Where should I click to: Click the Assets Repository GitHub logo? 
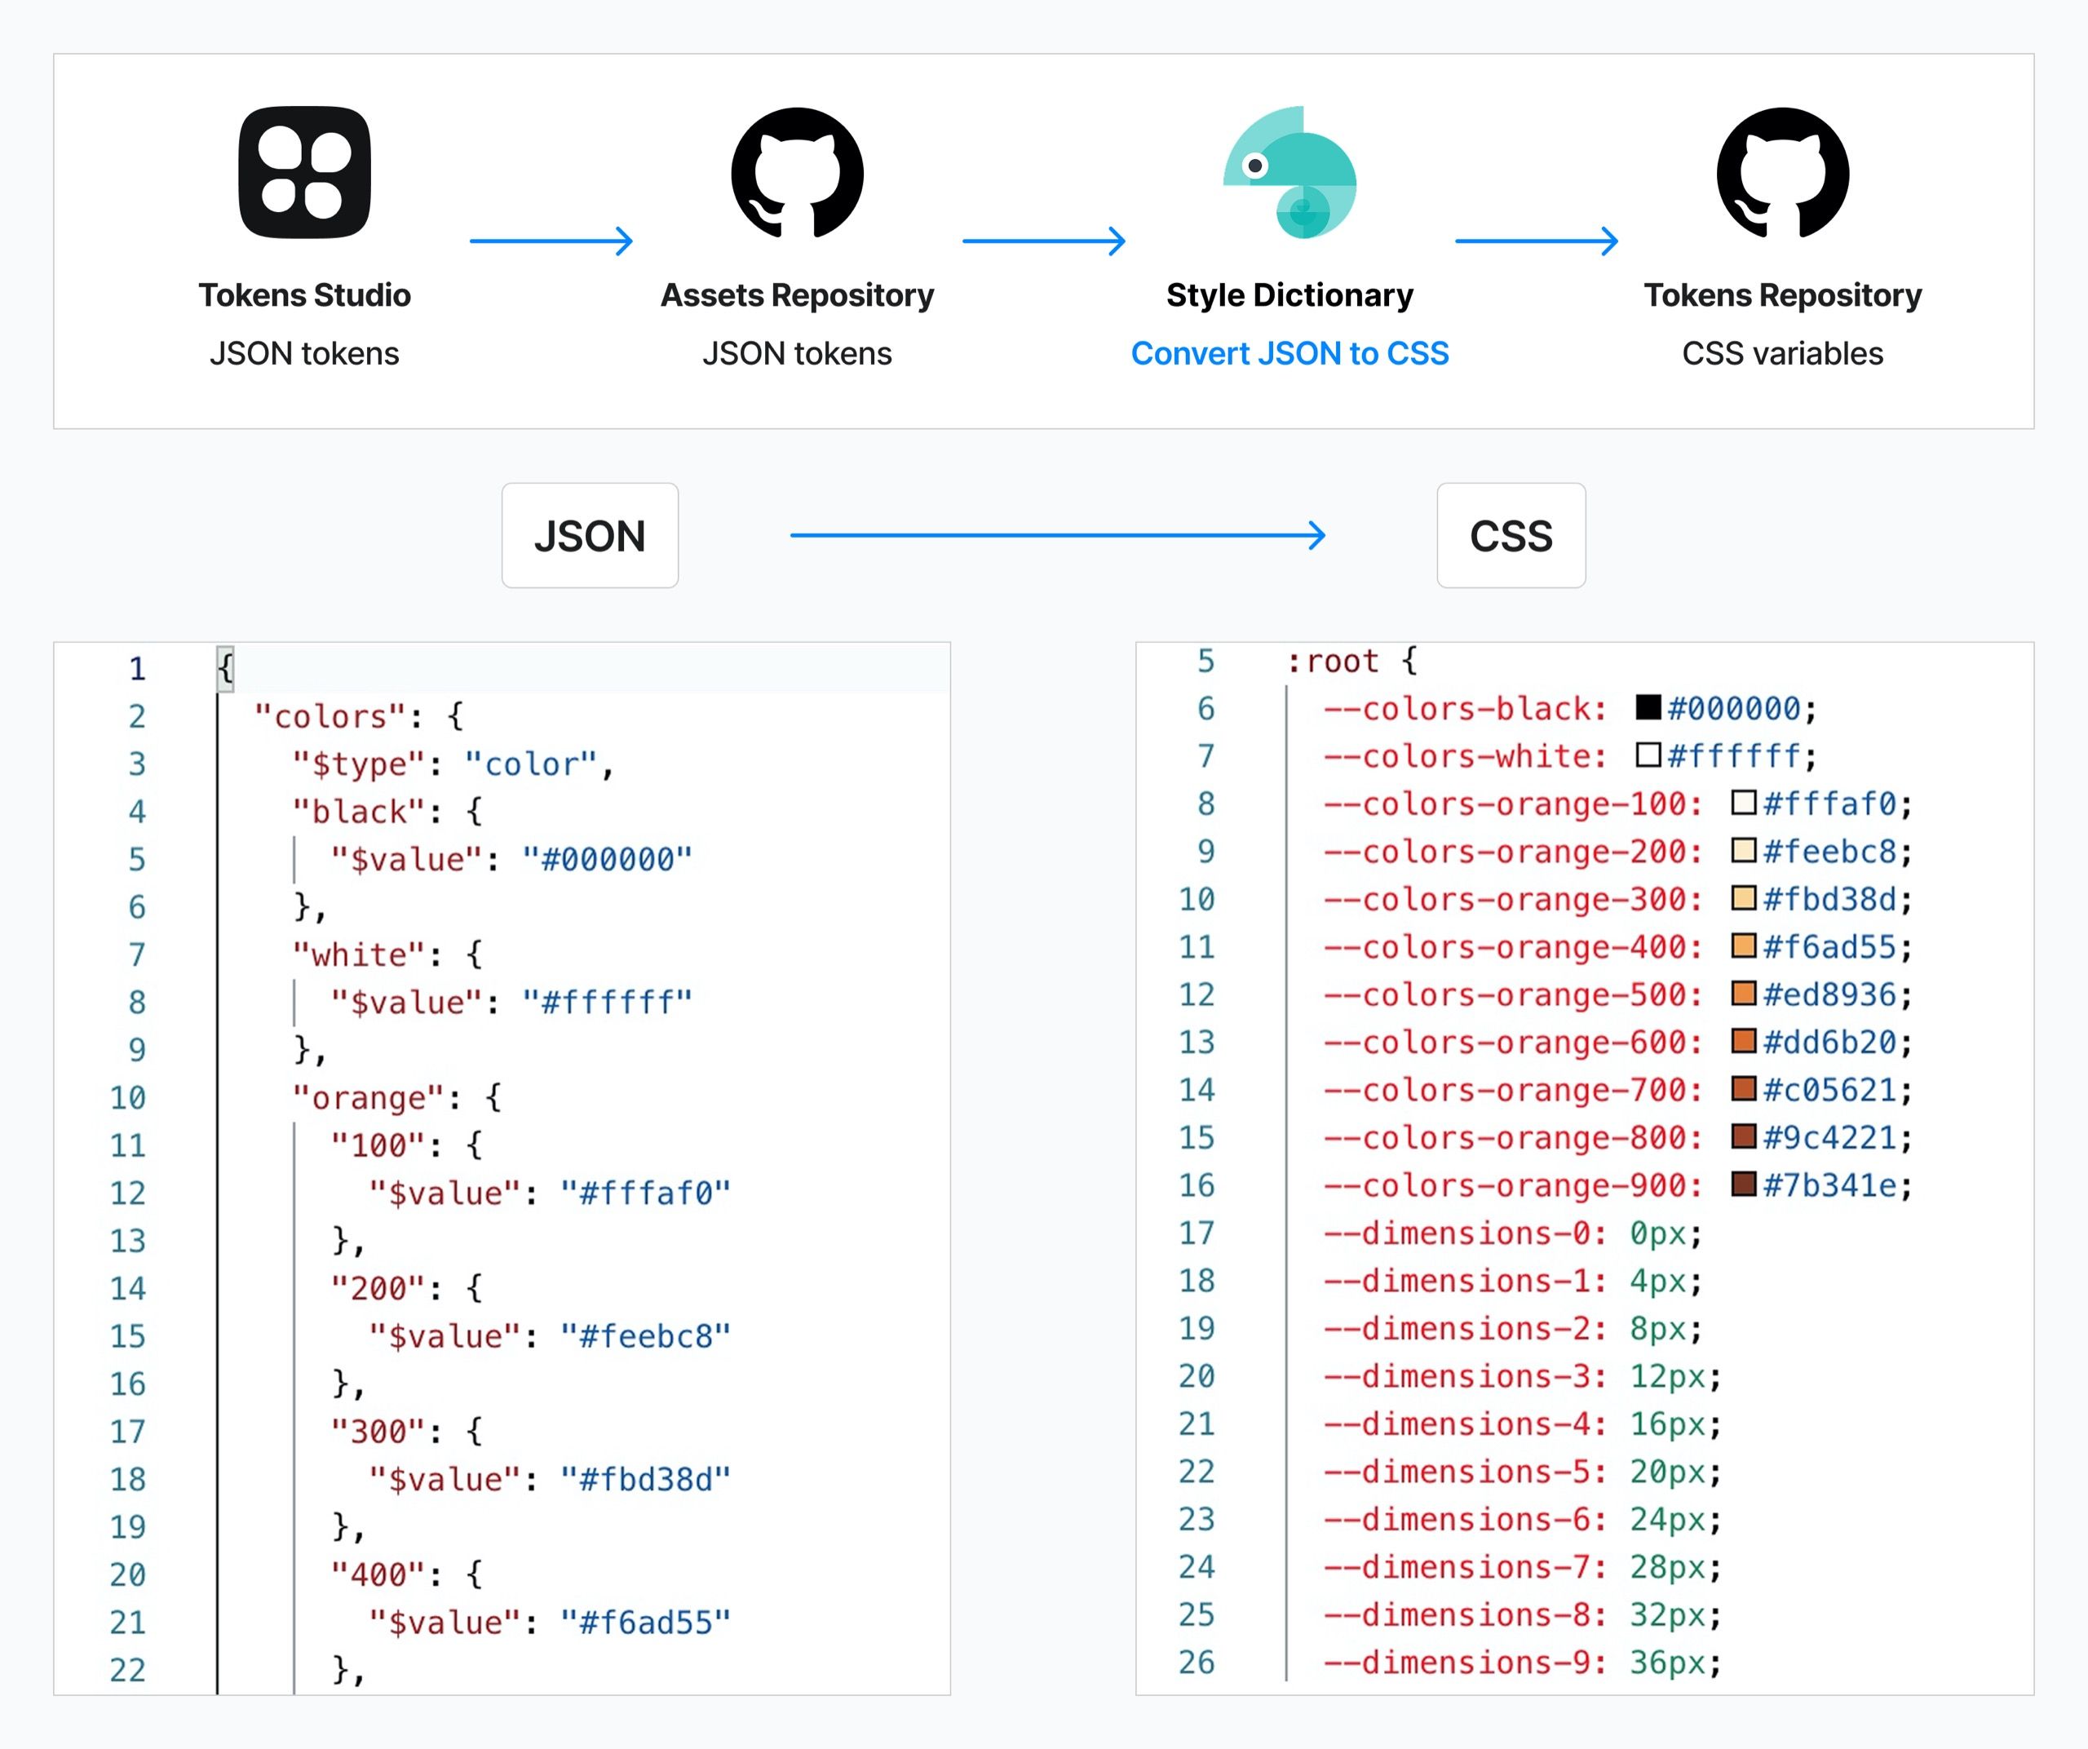(x=798, y=172)
